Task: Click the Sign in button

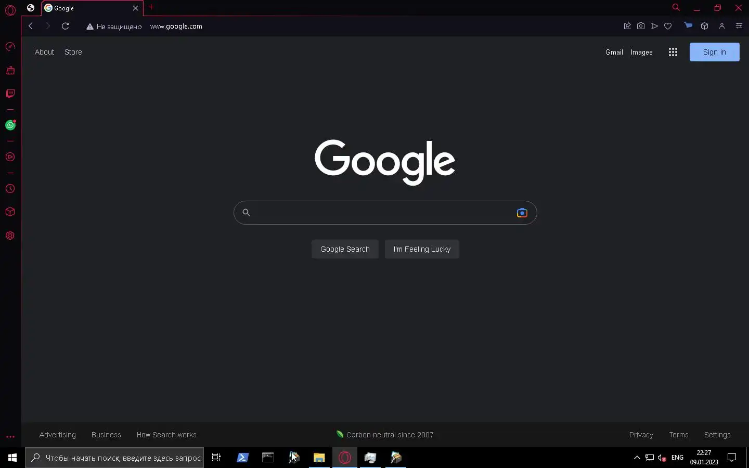Action: coord(715,52)
